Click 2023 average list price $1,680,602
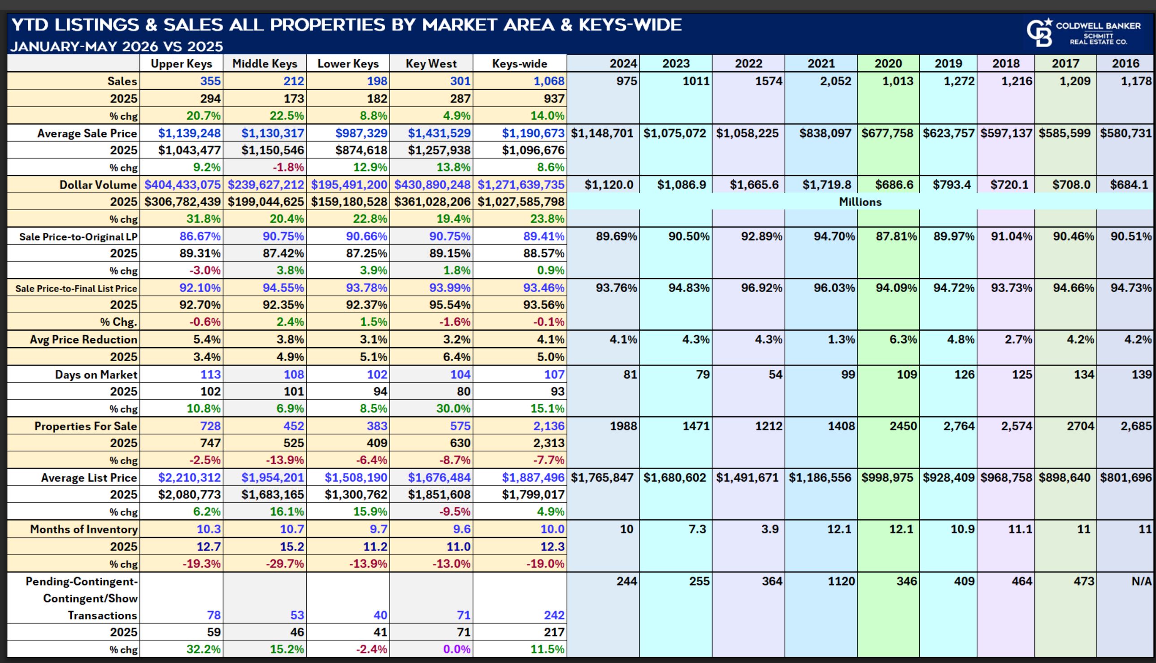The image size is (1156, 663). click(674, 478)
